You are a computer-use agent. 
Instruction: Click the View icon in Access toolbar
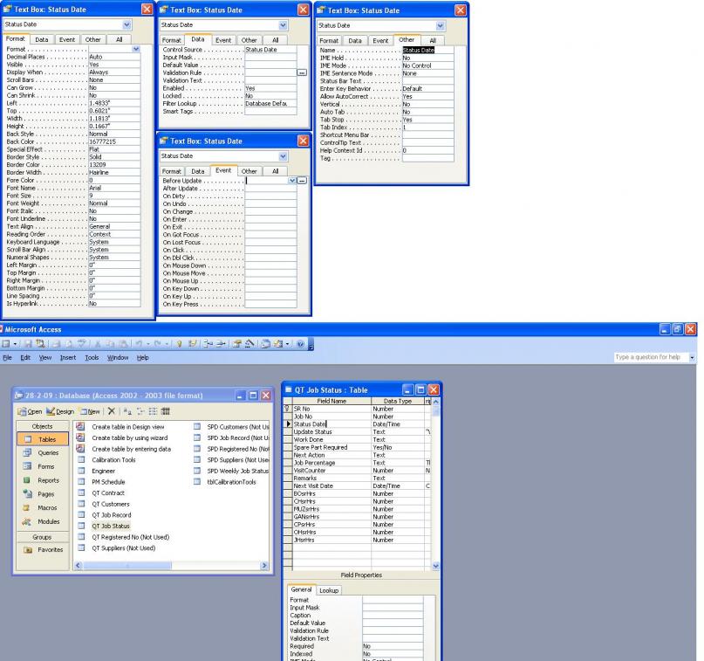6,344
